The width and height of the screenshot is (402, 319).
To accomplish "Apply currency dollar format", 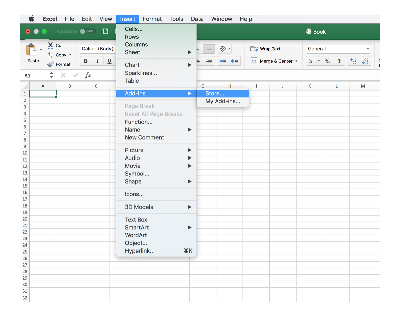I will tap(311, 61).
